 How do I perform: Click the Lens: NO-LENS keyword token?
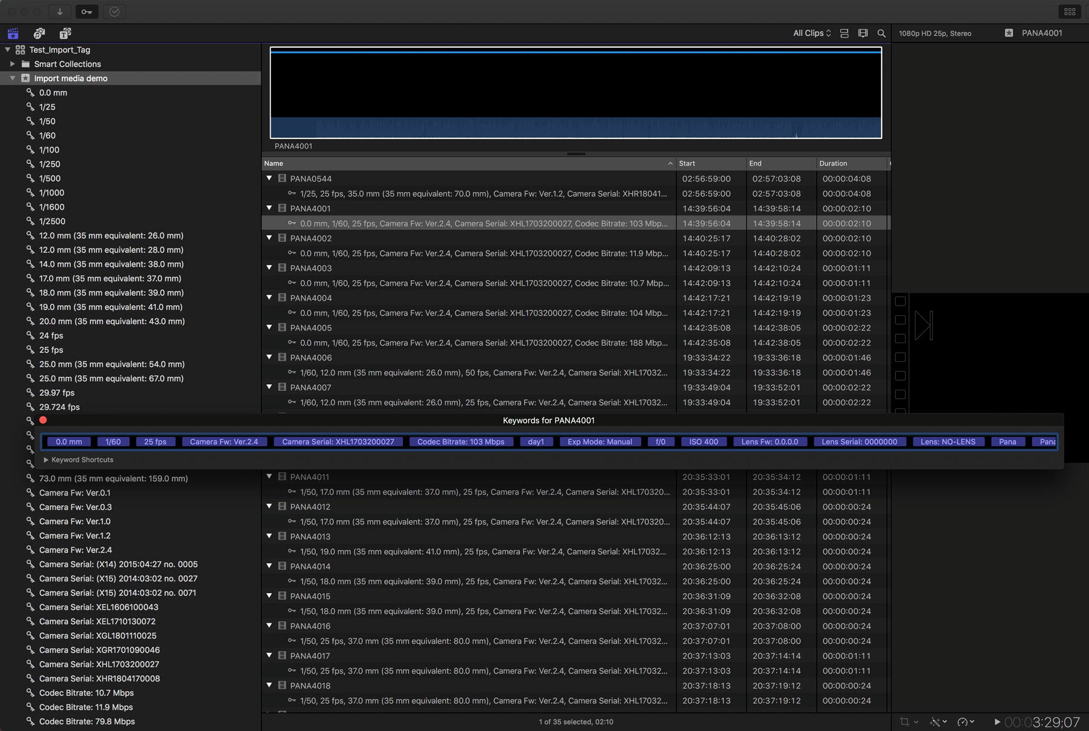point(947,442)
